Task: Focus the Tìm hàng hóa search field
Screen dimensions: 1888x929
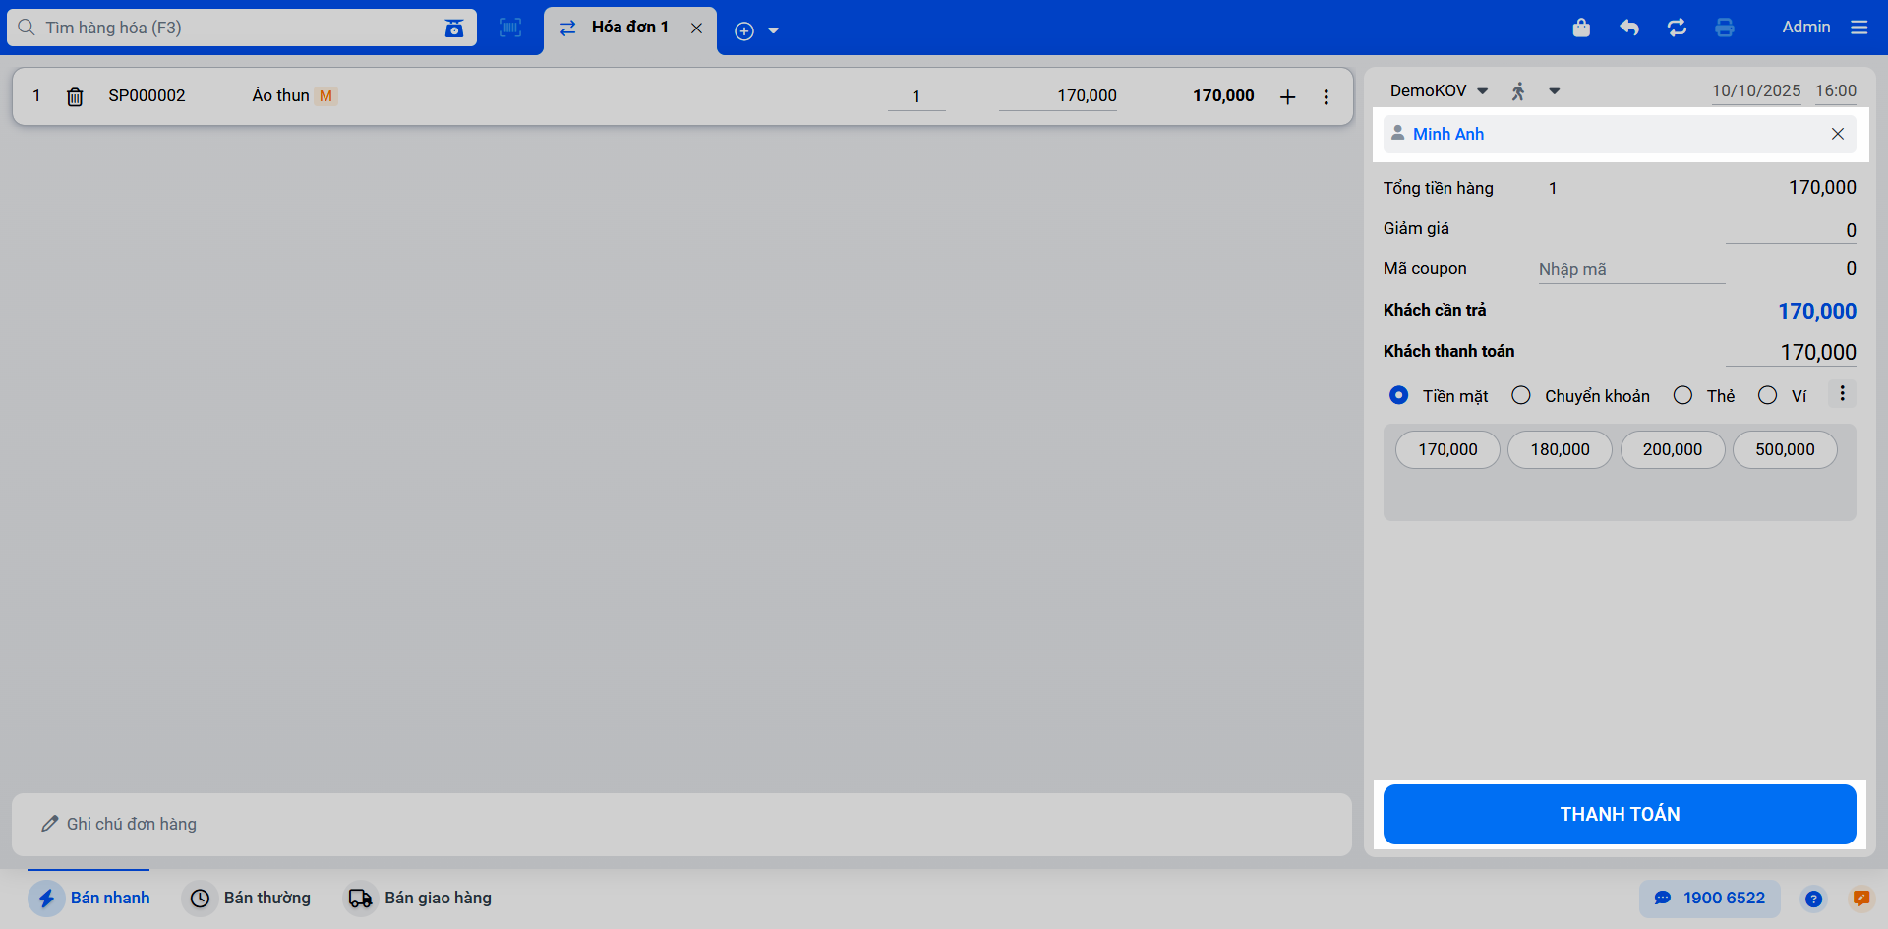Action: click(x=241, y=28)
